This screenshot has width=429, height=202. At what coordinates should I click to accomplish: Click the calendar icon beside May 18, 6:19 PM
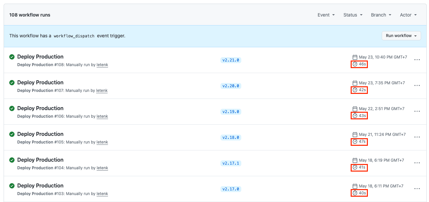pos(355,160)
